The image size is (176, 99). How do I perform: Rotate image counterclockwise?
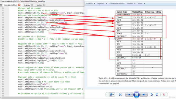pos(152,95)
